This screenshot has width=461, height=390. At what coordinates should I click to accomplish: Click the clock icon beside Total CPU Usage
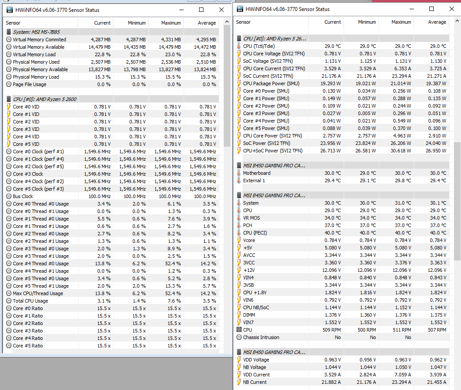tap(9, 301)
